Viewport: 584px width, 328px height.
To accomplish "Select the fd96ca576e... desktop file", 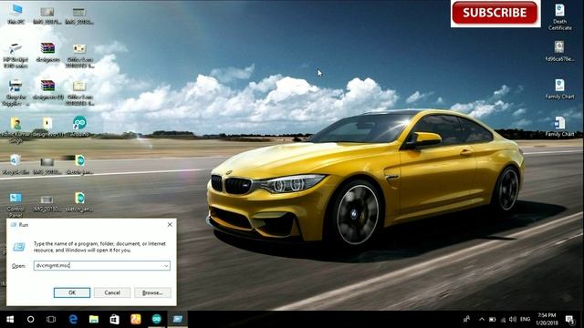I will tap(559, 51).
